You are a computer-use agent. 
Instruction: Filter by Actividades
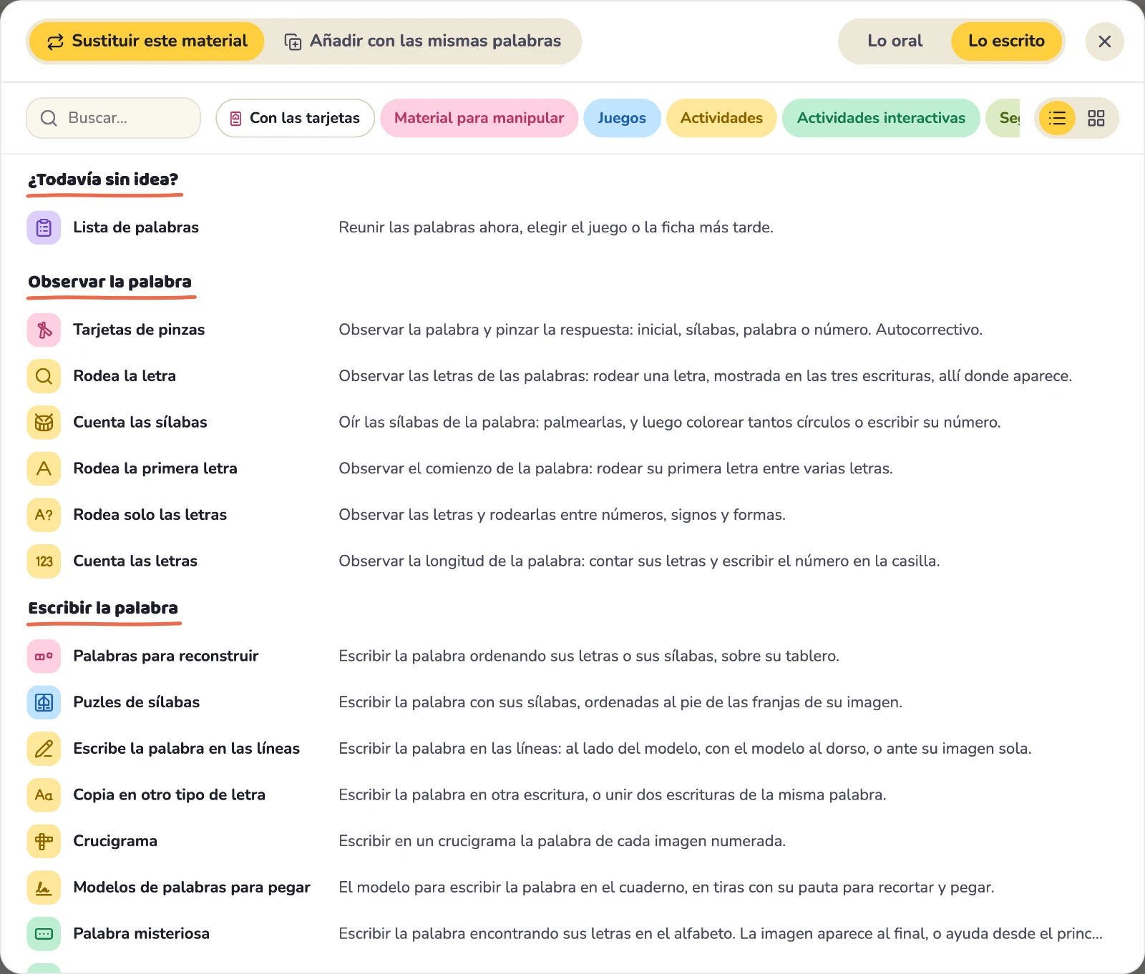(x=721, y=118)
